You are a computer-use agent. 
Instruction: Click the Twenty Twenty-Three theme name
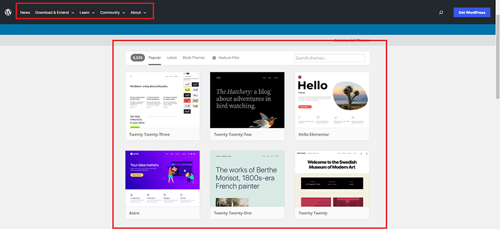149,134
